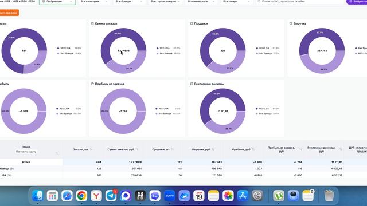
Task: Click the orange chart toggle button
Action: tap(9, 13)
